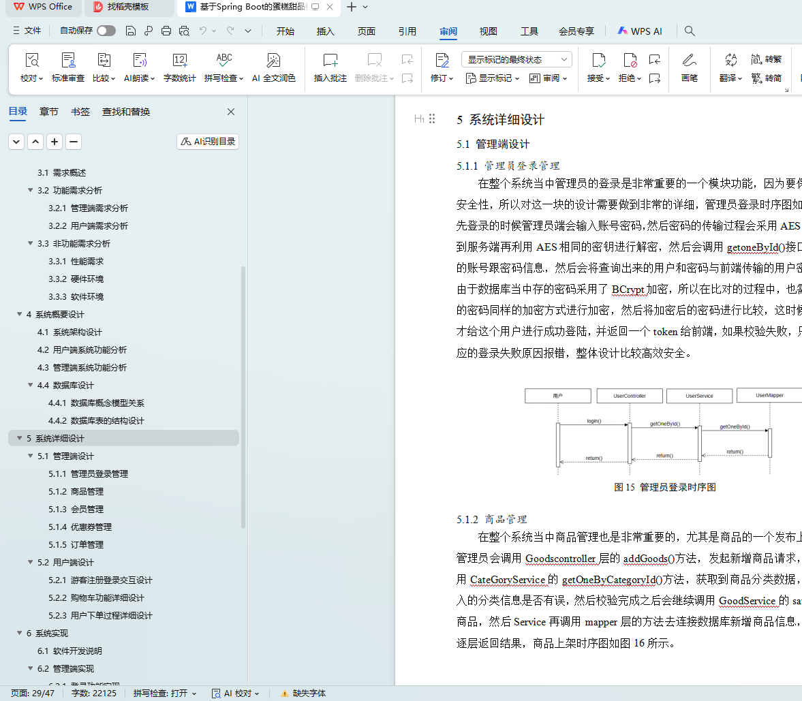Click the print icon in quick access bar

(166, 31)
